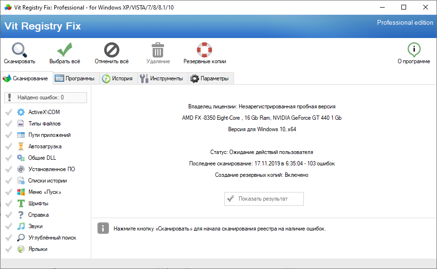The height and width of the screenshot is (269, 437).
Task: Select the Общие DLL label
Action: [42, 158]
